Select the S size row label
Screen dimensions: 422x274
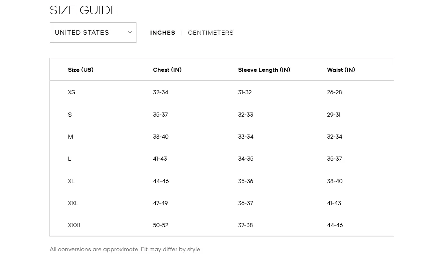click(x=70, y=115)
